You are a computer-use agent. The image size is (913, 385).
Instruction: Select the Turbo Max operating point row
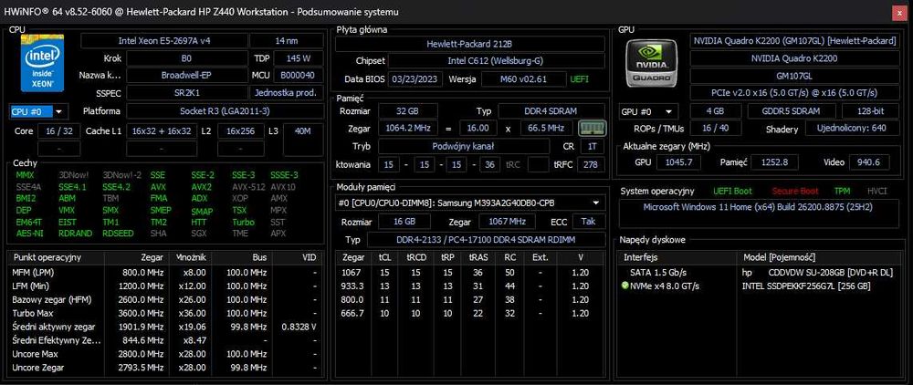[164, 313]
